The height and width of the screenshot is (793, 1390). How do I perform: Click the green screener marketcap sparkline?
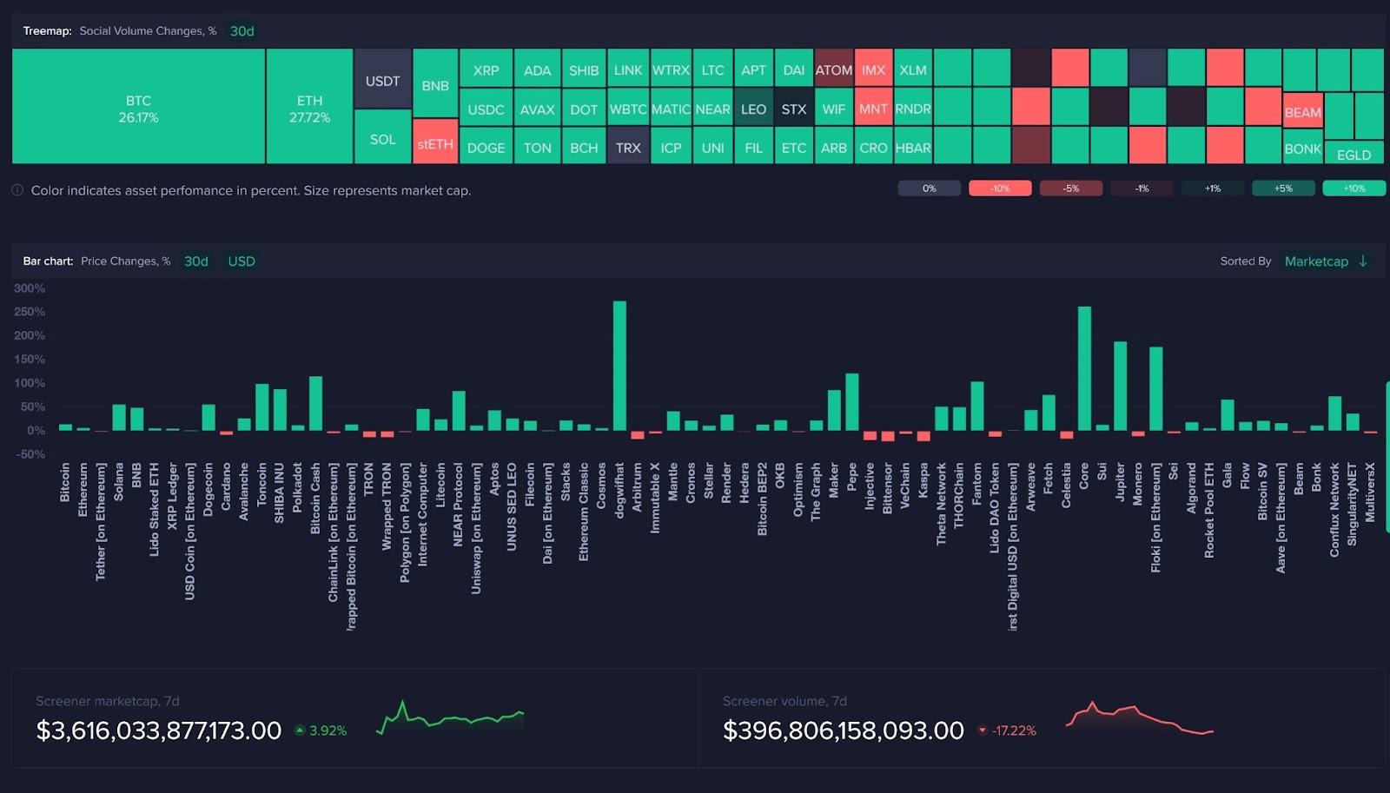[x=450, y=717]
